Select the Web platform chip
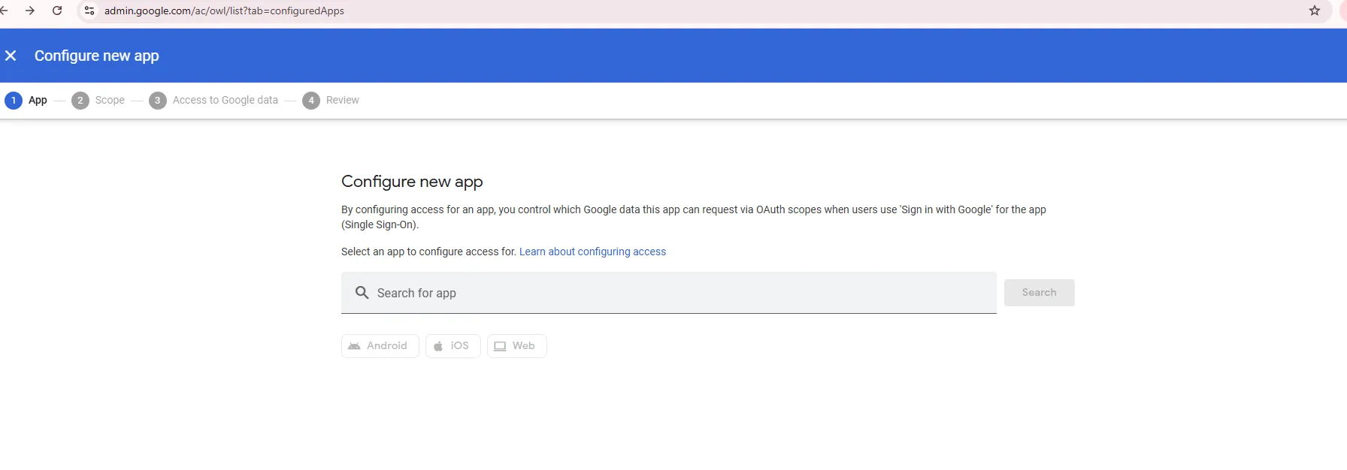1347x470 pixels. point(516,346)
